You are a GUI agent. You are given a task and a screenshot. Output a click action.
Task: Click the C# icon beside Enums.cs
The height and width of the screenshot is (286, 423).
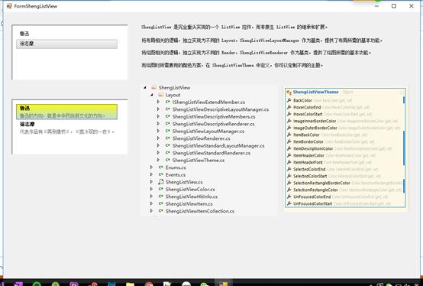pyautogui.click(x=161, y=167)
